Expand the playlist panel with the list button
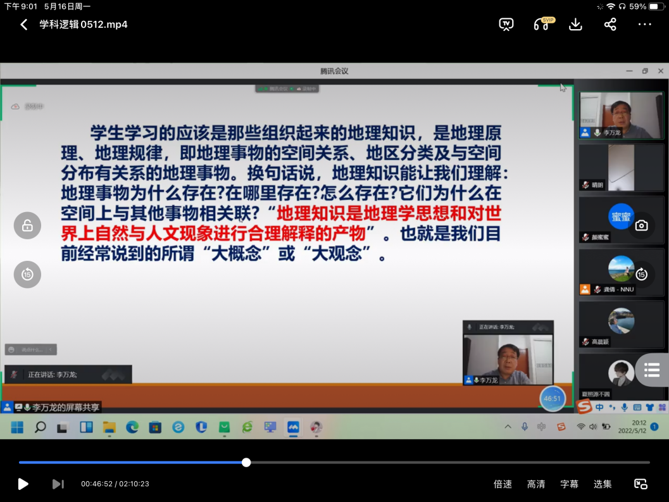Screen dimensions: 669x502 point(653,370)
